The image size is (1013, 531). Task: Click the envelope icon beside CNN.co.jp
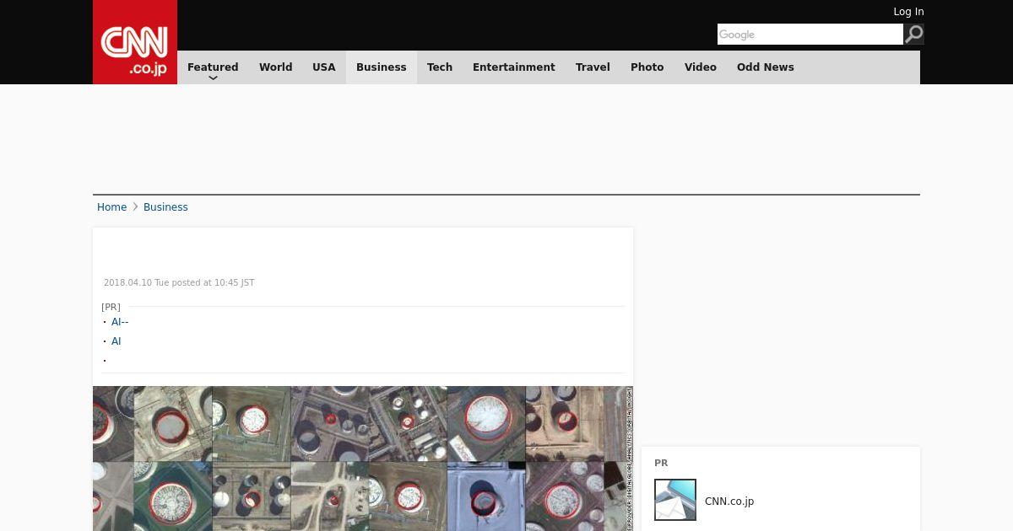675,500
